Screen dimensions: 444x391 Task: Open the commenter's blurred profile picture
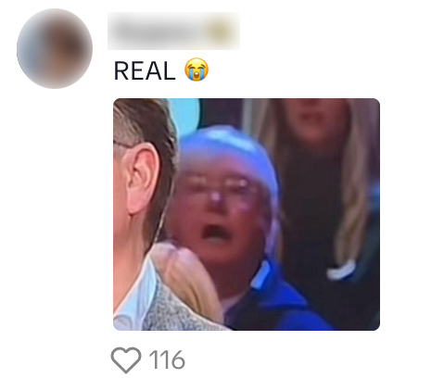pos(55,48)
